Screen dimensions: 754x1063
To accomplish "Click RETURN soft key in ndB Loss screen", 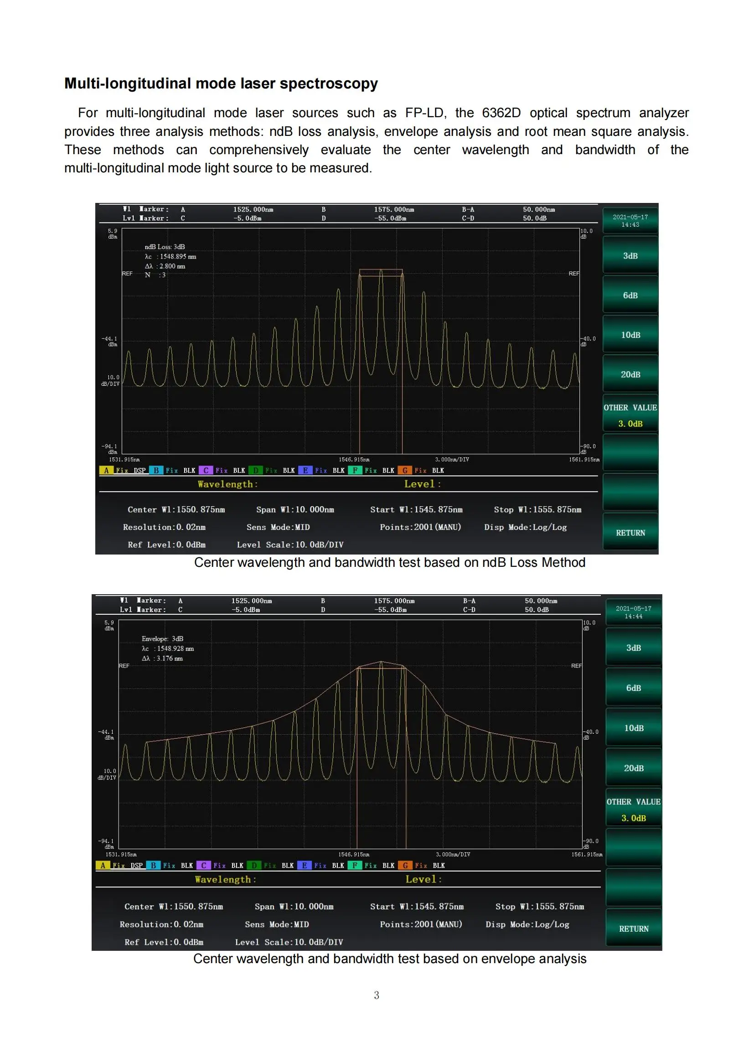I will [630, 532].
